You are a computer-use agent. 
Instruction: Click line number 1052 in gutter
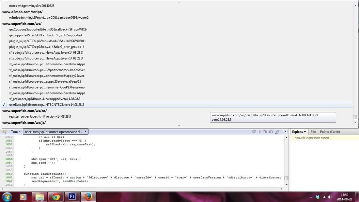9,144
